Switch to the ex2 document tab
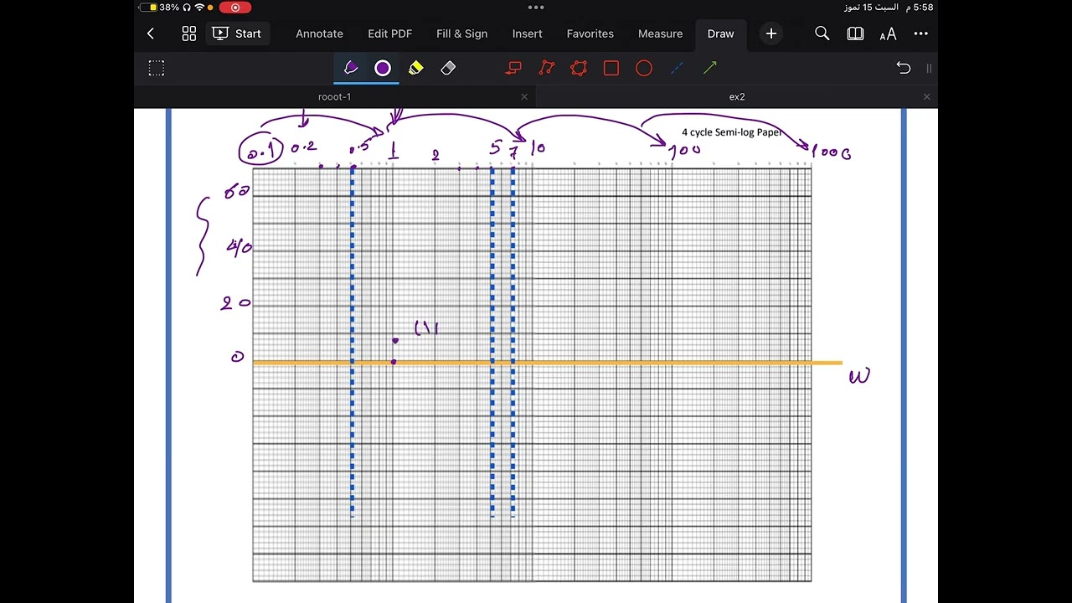1072x603 pixels. point(737,96)
